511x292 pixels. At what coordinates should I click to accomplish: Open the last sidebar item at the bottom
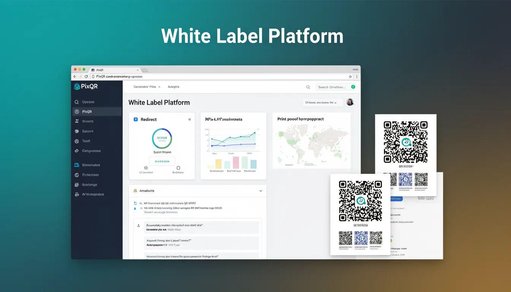(97, 194)
